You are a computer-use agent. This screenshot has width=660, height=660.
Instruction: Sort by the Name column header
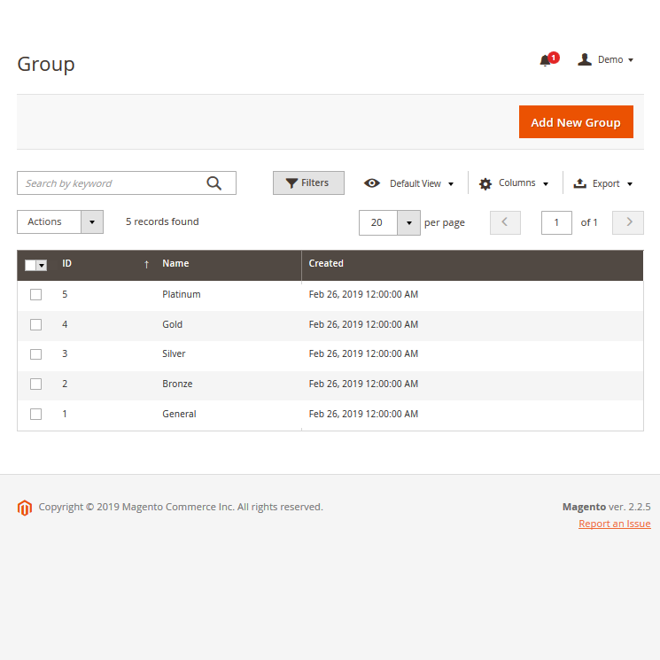click(175, 264)
